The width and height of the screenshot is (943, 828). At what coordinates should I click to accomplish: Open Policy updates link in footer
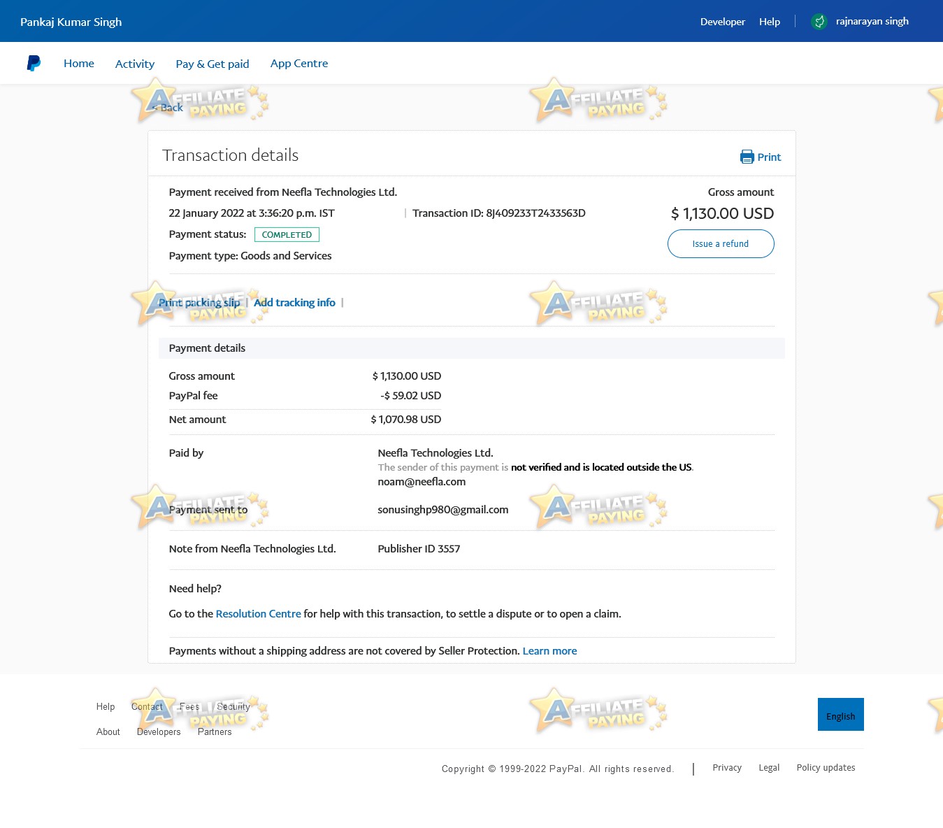pos(826,768)
